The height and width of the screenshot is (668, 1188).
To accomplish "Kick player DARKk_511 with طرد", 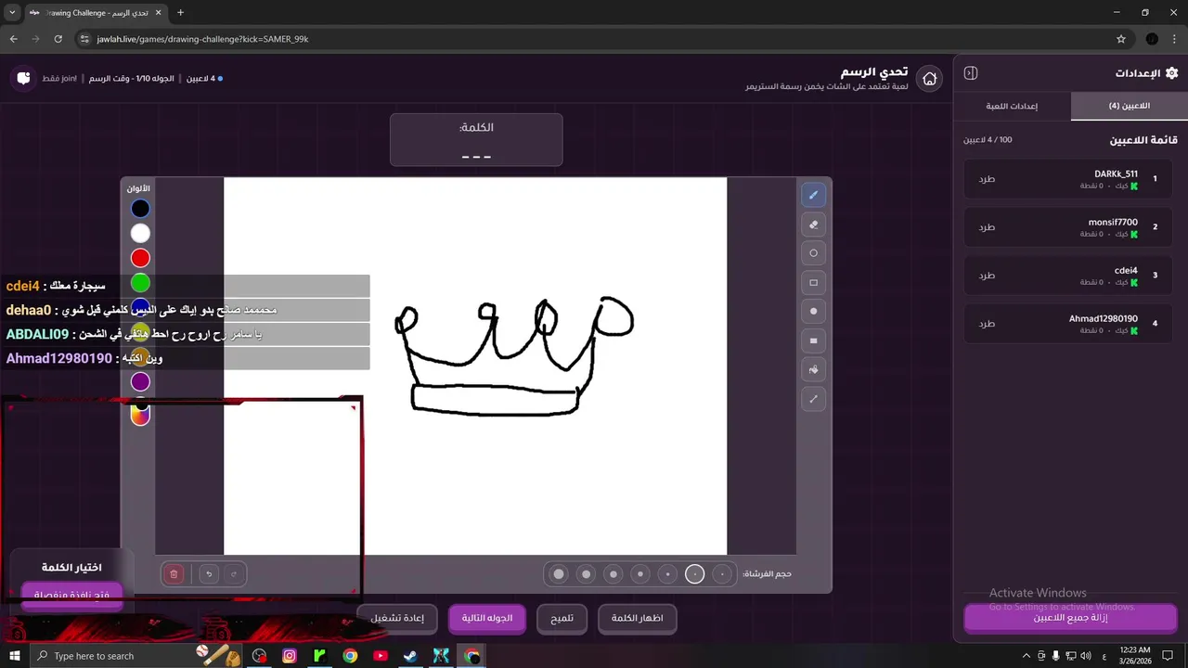I will [987, 179].
